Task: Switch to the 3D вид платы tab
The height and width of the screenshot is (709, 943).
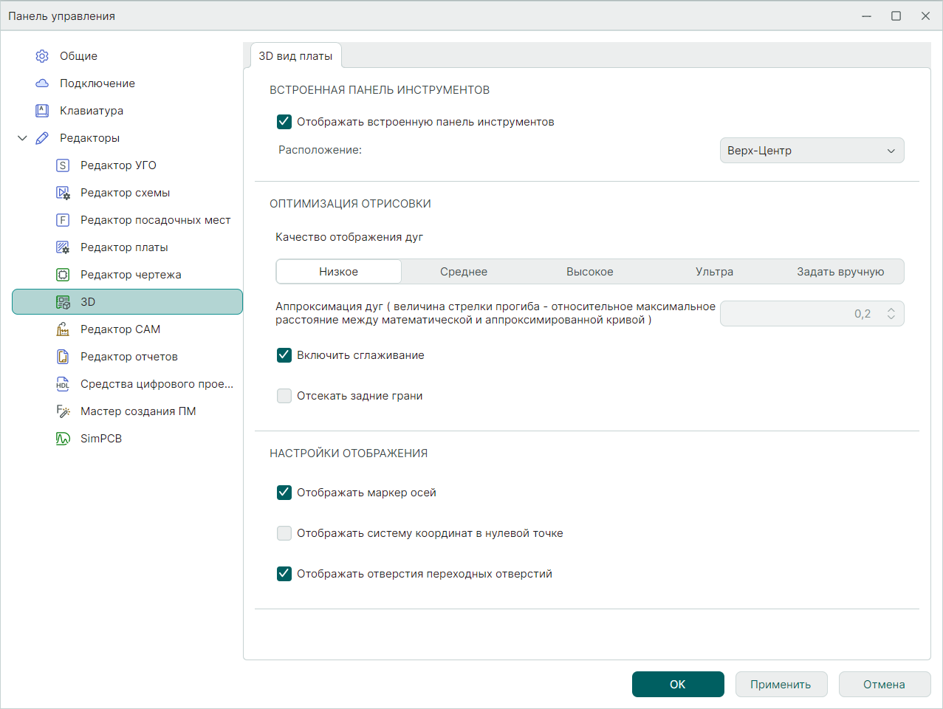Action: (x=295, y=56)
